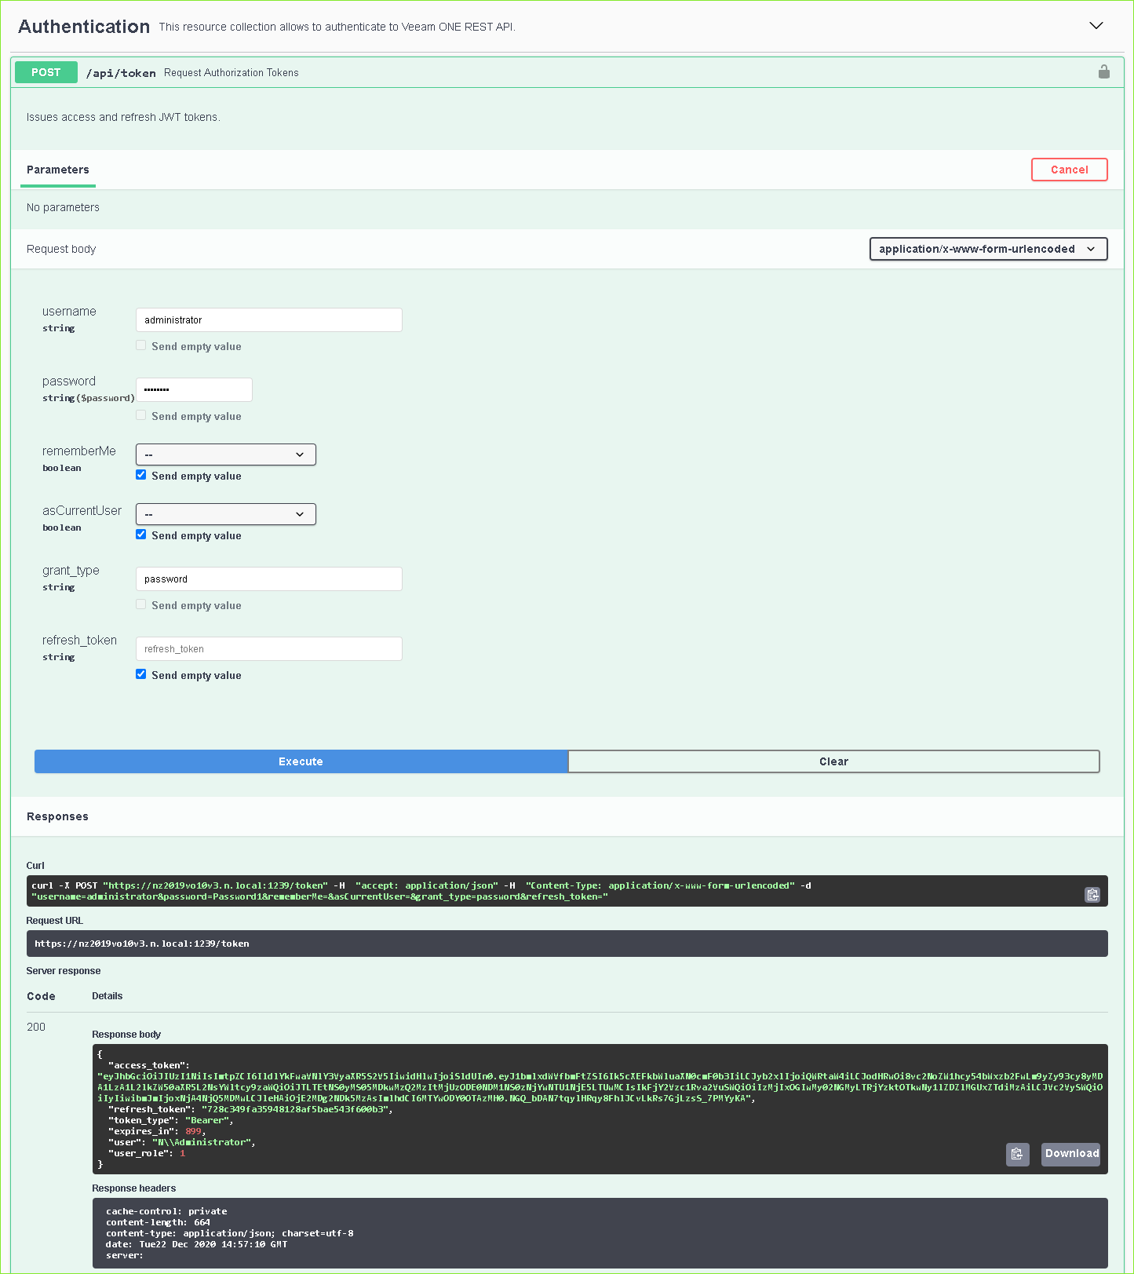
Task: Focus the username input field
Action: tap(269, 319)
